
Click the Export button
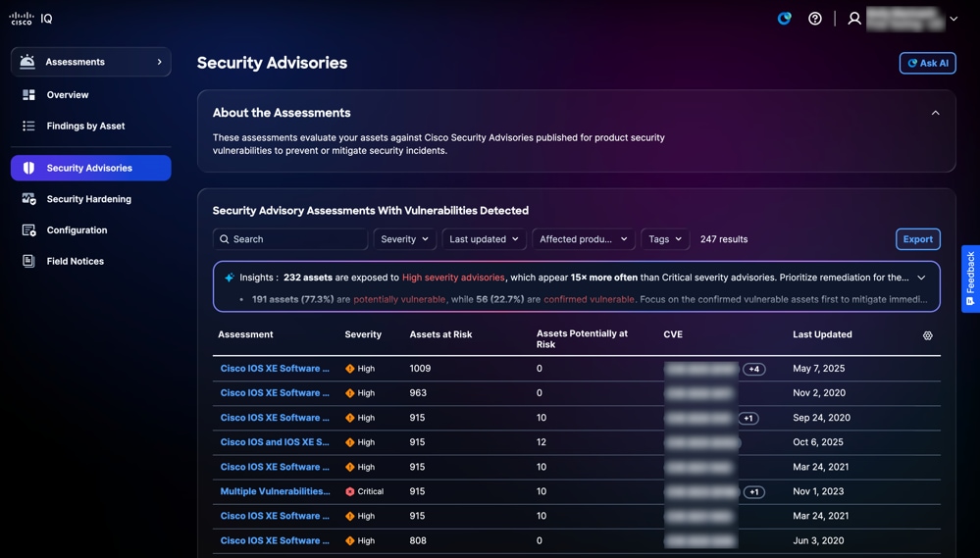tap(917, 239)
